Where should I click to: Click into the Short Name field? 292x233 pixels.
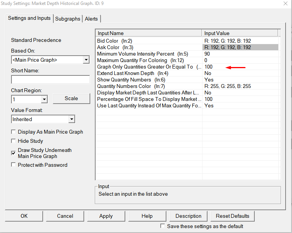[x=51, y=80]
